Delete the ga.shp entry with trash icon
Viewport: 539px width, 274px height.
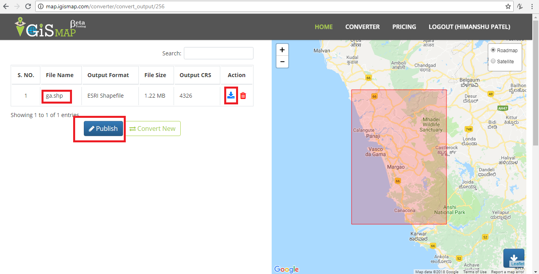point(243,96)
